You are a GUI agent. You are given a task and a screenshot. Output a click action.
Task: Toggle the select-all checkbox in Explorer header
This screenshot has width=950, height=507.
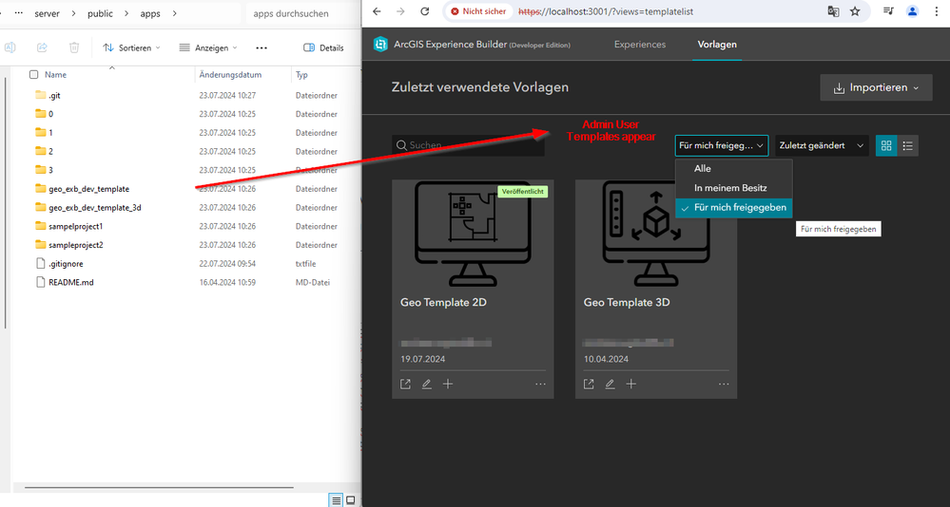click(x=34, y=74)
